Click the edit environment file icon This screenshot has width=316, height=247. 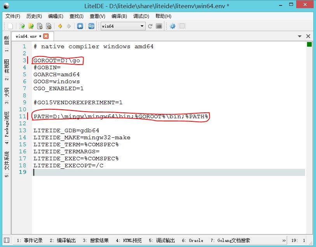coord(159,26)
